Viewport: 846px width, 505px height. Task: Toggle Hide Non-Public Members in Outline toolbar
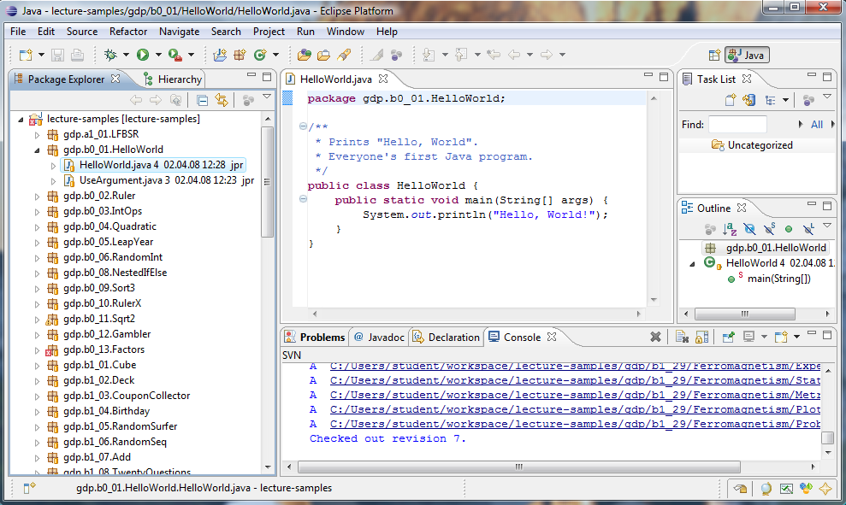pos(789,229)
